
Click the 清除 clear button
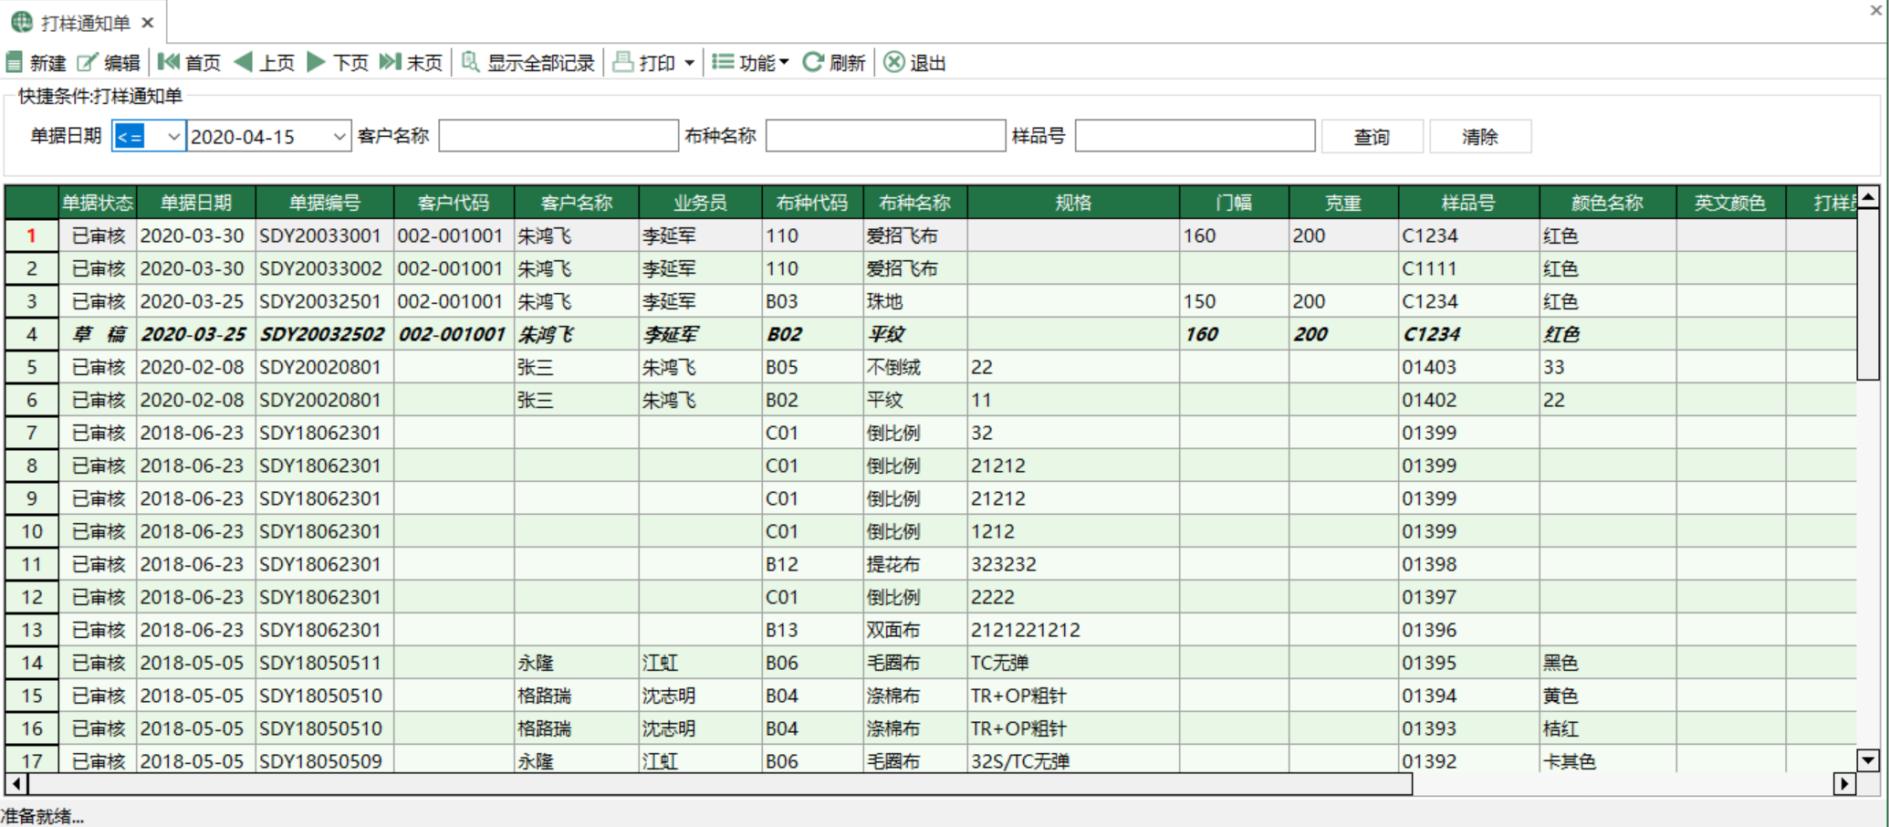1479,137
